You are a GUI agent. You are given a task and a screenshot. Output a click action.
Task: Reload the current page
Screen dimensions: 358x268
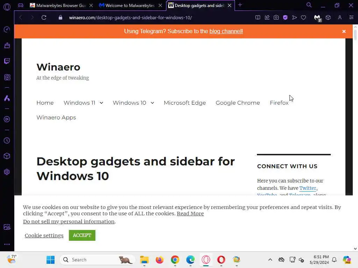[x=44, y=17]
